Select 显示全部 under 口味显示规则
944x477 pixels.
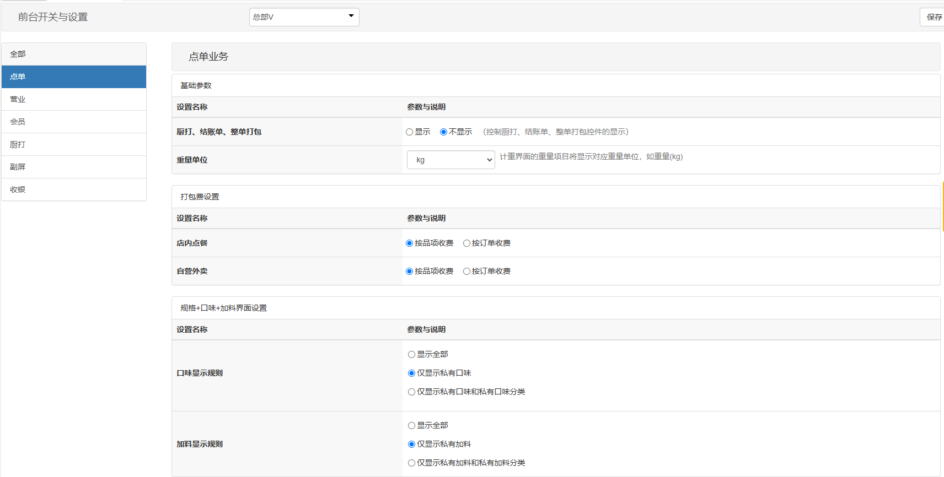point(412,355)
